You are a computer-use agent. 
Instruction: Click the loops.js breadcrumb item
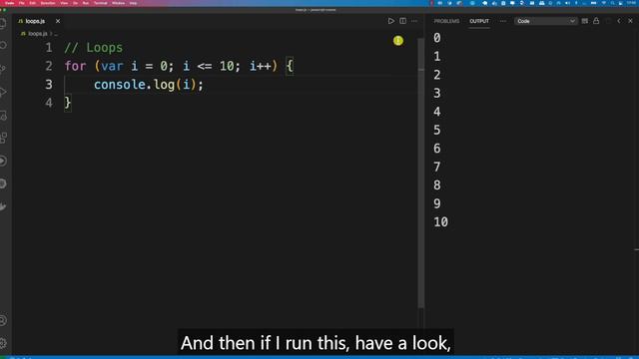coord(38,33)
